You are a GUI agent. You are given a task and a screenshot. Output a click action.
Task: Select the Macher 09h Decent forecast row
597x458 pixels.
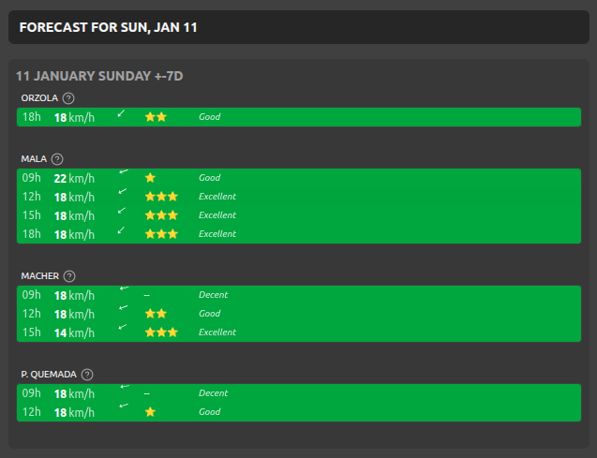(x=298, y=295)
